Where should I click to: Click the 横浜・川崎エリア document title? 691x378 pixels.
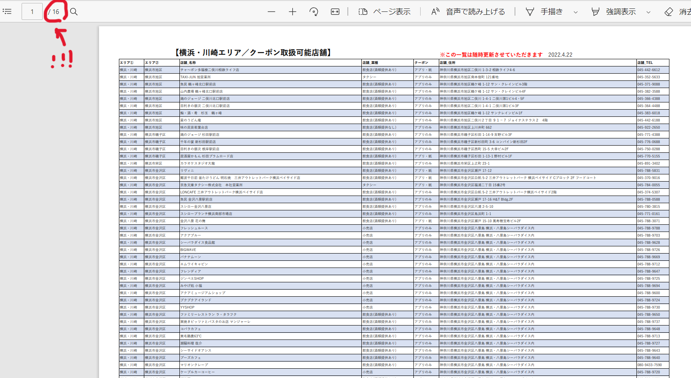point(253,52)
